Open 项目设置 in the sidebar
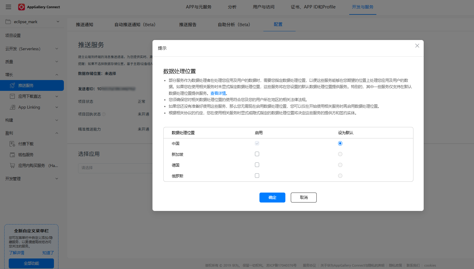The width and height of the screenshot is (474, 269). pos(13,36)
